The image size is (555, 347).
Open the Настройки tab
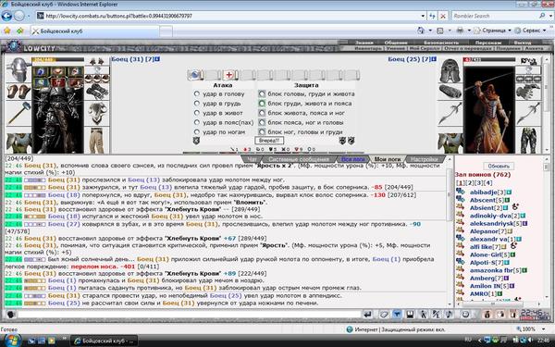(x=425, y=159)
